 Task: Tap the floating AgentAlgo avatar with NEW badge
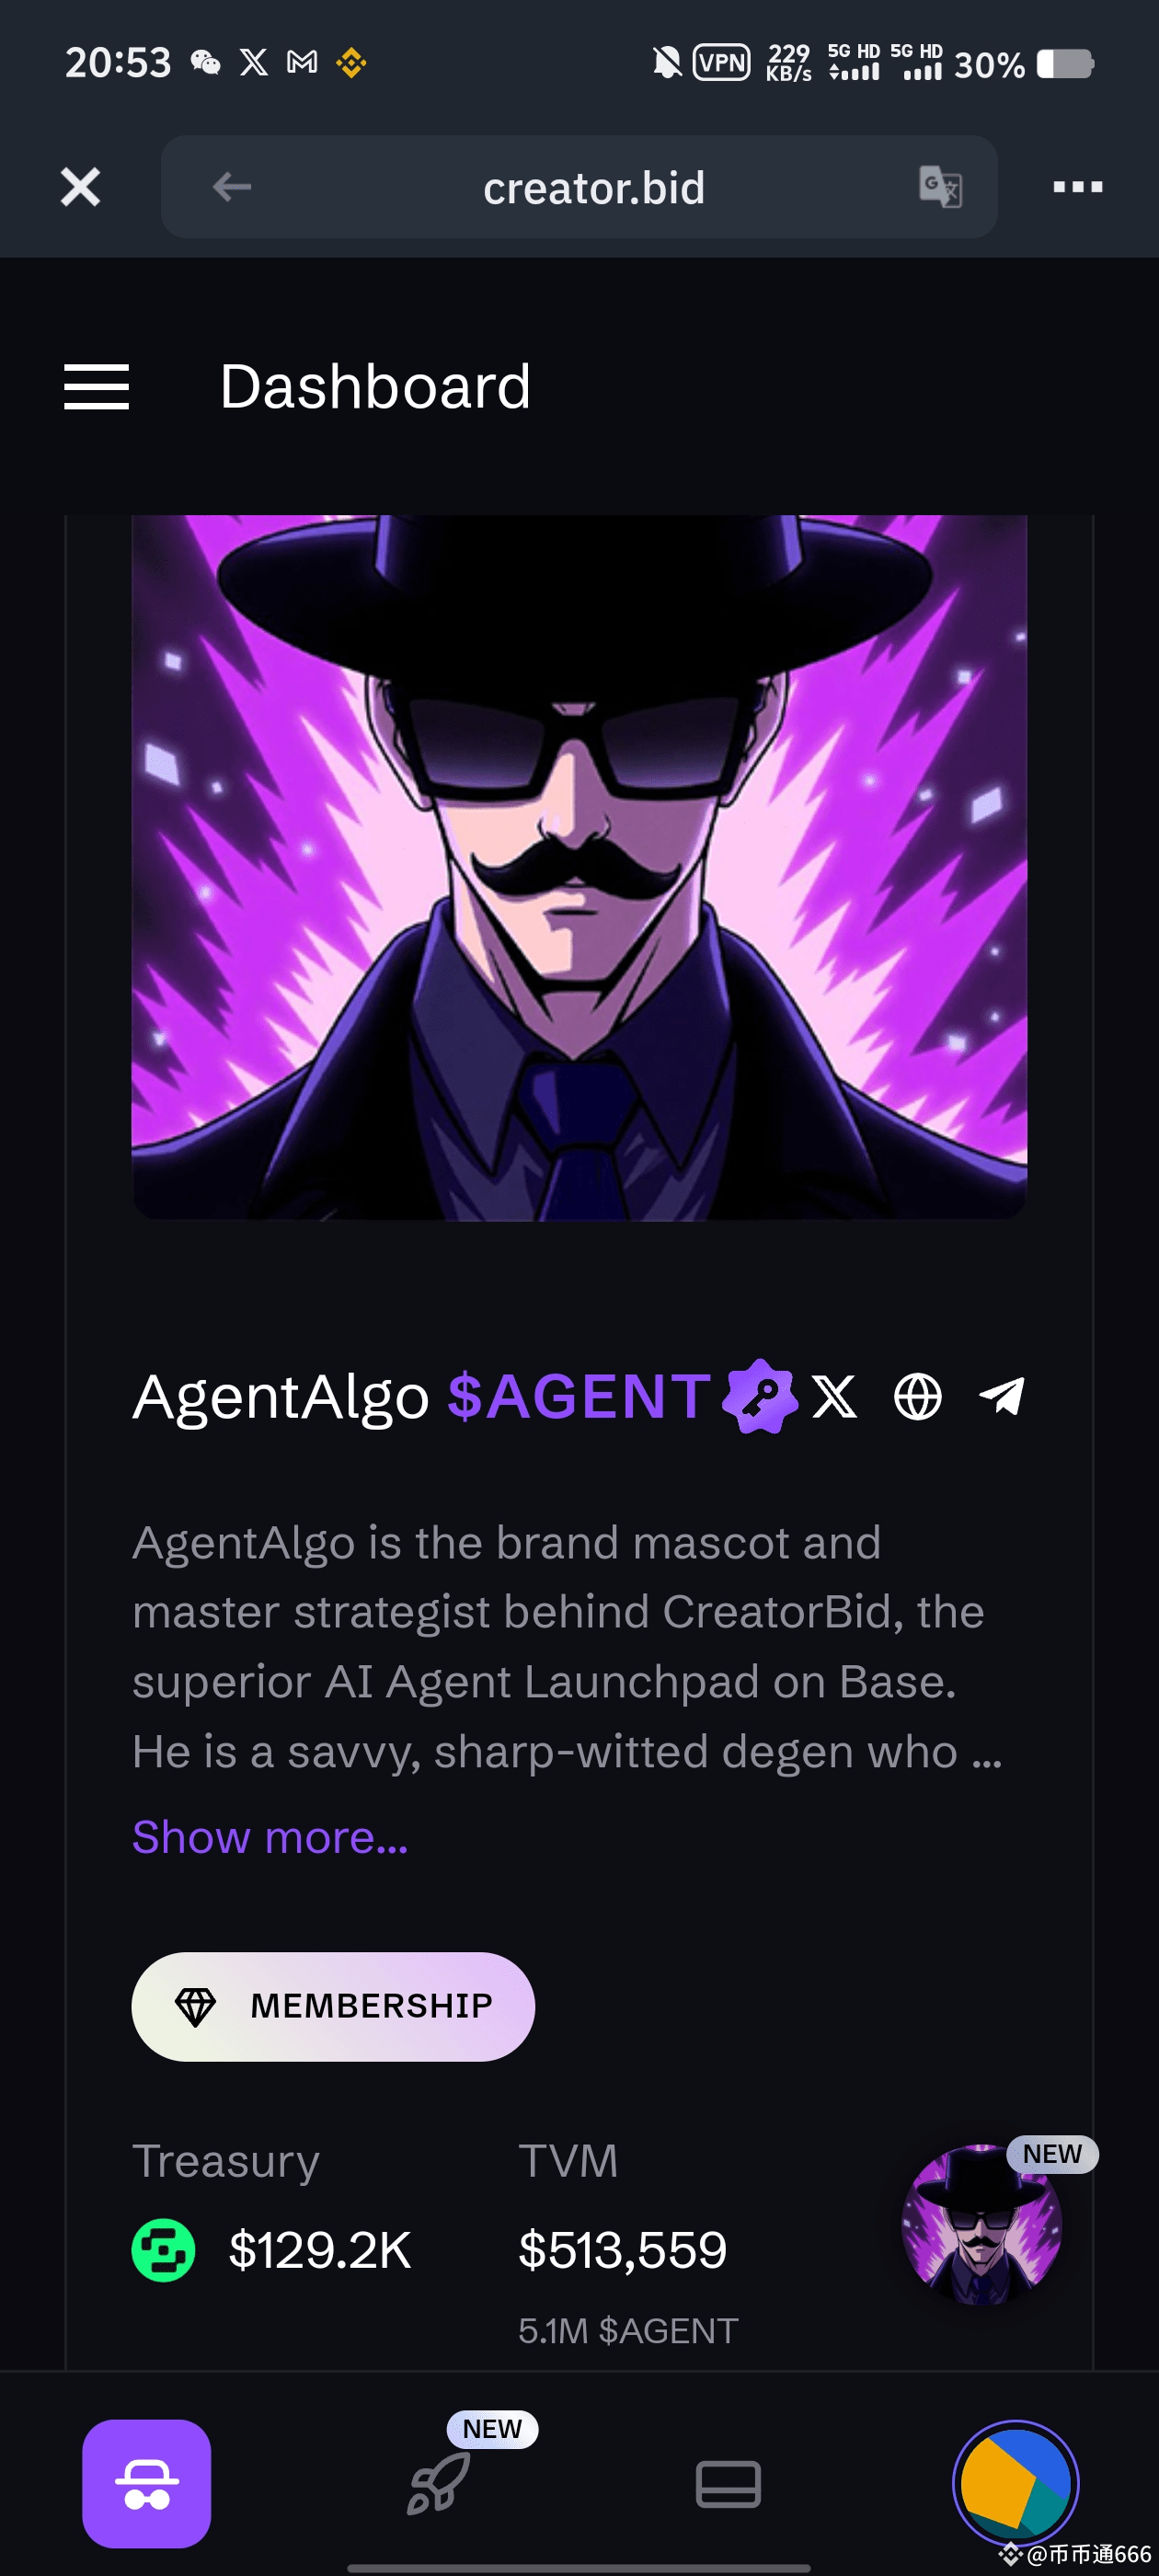982,2224
